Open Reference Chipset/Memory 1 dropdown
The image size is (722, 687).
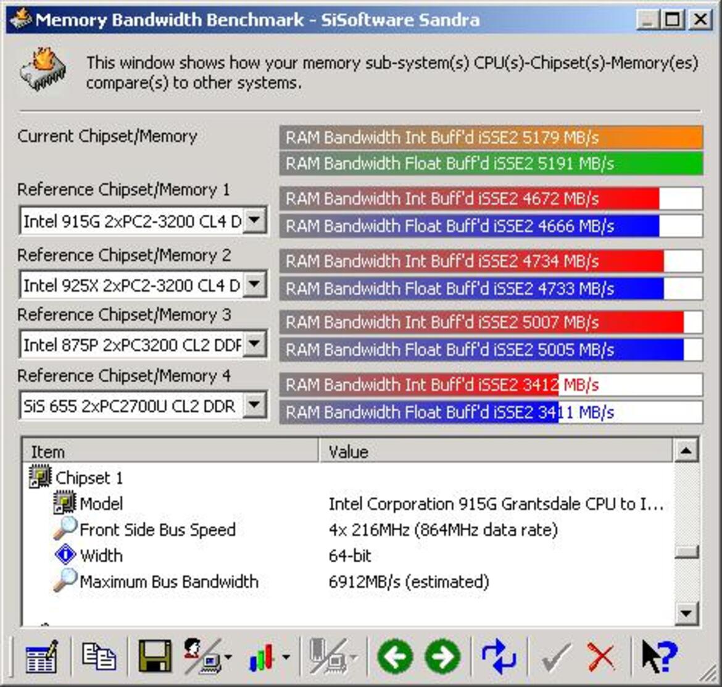coord(254,221)
